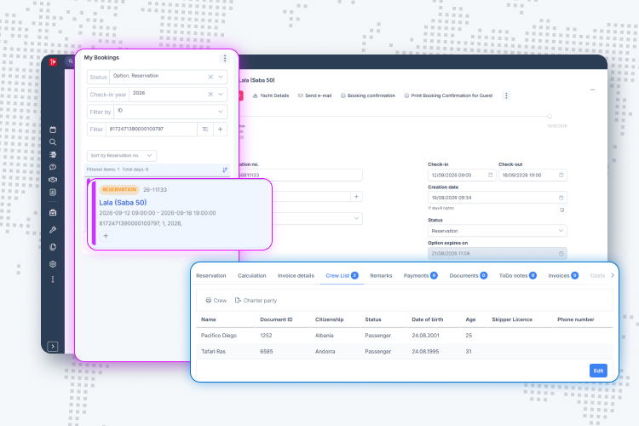Switch to the Calculation tab
Screen dimensions: 639x426
click(252, 275)
